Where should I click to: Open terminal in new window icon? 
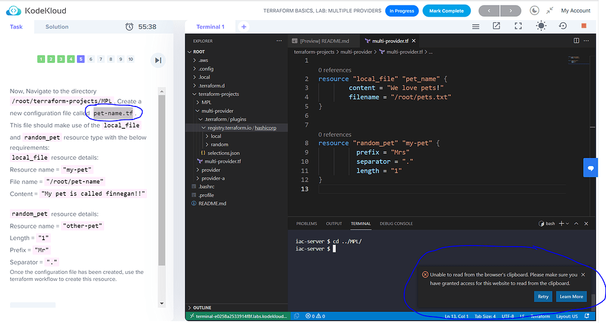pyautogui.click(x=497, y=27)
